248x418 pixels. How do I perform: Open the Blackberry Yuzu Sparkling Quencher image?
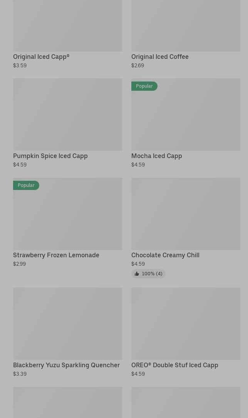(x=67, y=323)
